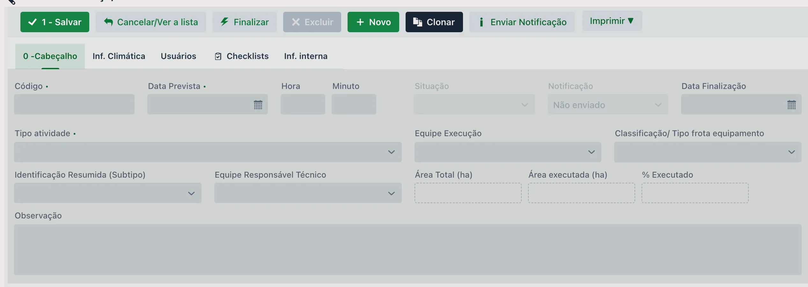808x287 pixels.
Task: Click Cancelar/Ver a lista back arrow button
Action: click(x=151, y=22)
